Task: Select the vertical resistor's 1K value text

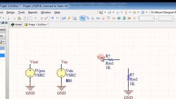Action: (x=132, y=84)
